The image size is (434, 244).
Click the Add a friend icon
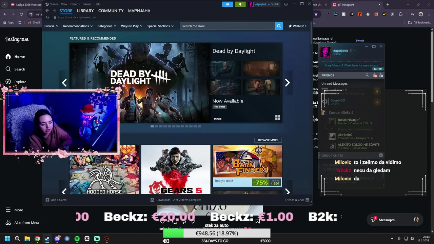pyautogui.click(x=381, y=75)
